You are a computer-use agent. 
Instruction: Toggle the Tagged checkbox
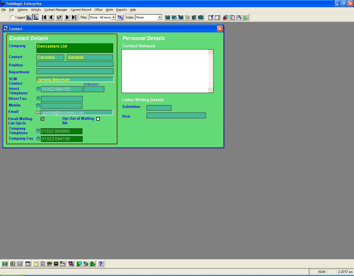tap(12, 17)
